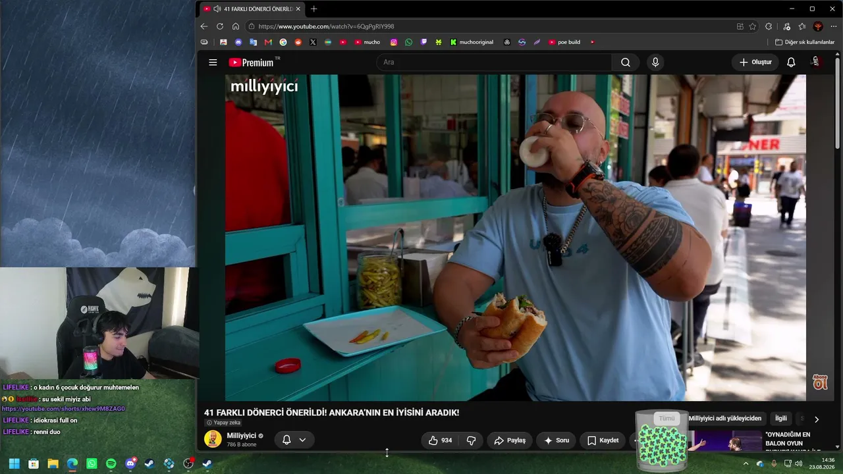Open the Gmail bookmark icon

268,42
